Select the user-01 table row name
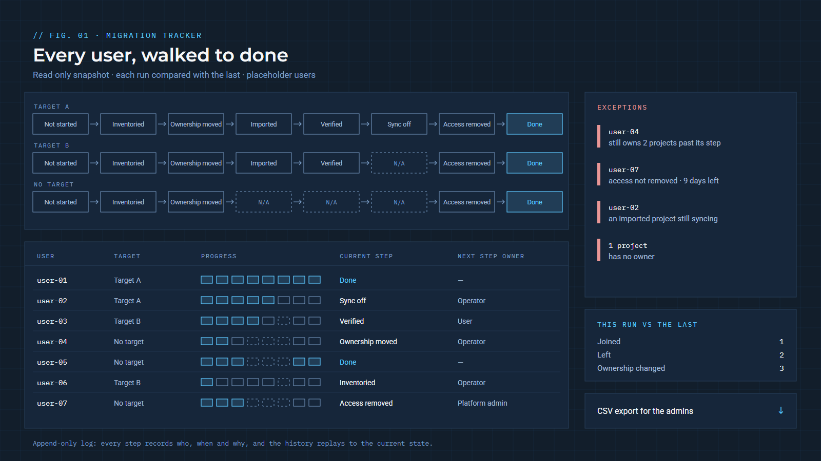 (x=52, y=280)
